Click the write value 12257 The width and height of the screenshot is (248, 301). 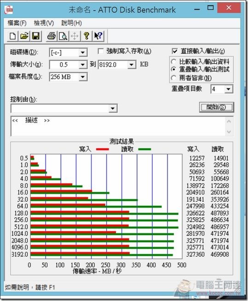(197, 158)
